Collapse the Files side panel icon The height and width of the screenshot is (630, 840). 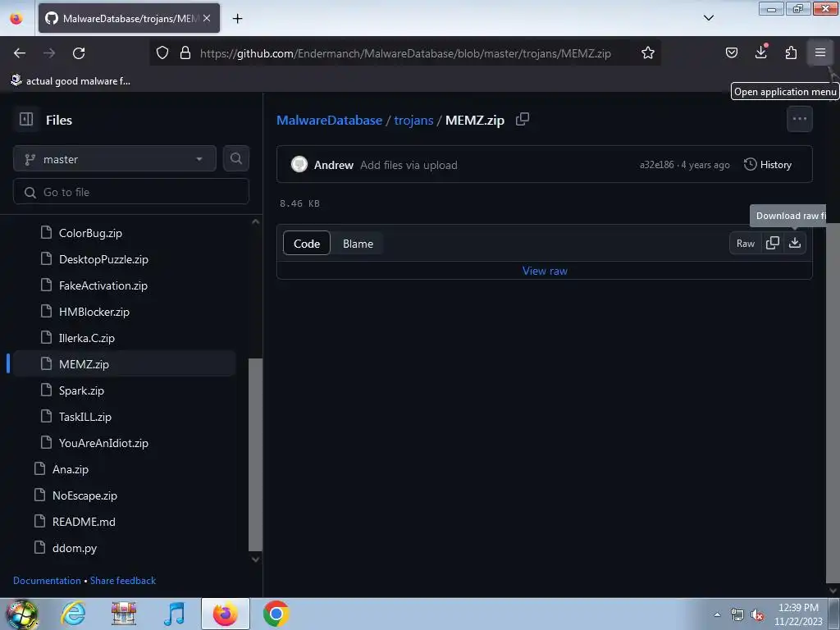click(26, 120)
